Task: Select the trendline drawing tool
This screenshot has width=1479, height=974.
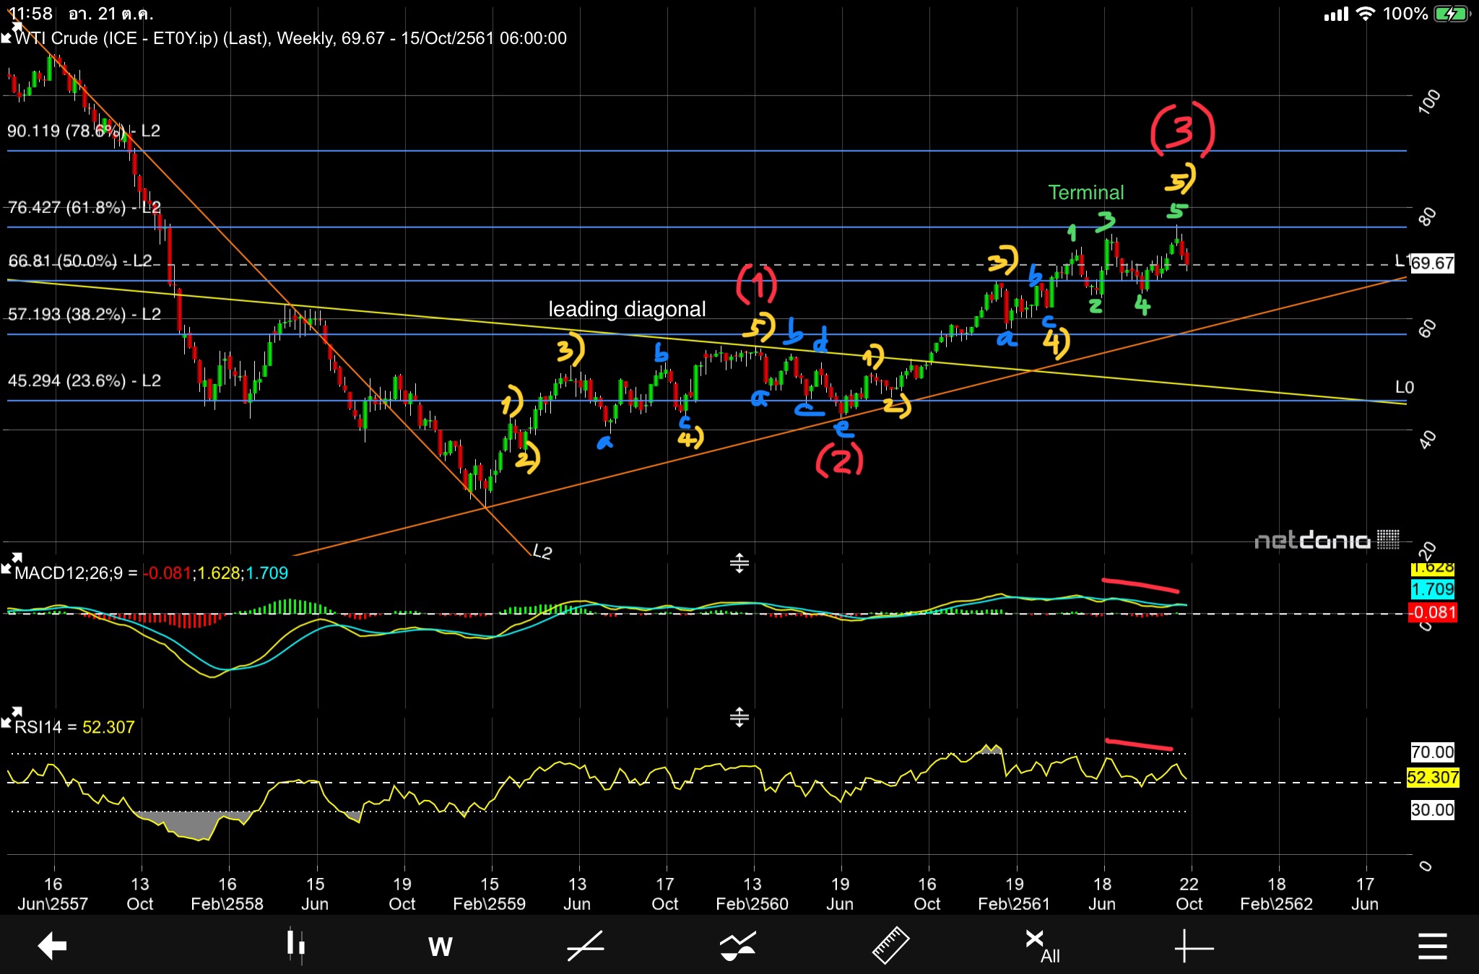Action: 585,946
